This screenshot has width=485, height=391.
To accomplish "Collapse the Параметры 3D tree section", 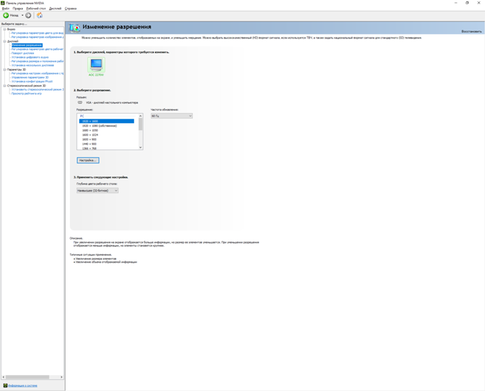I will pyautogui.click(x=4, y=70).
